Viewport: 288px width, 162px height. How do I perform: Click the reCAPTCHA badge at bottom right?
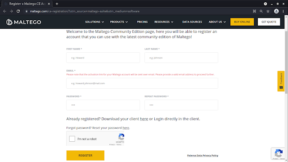tap(279, 153)
